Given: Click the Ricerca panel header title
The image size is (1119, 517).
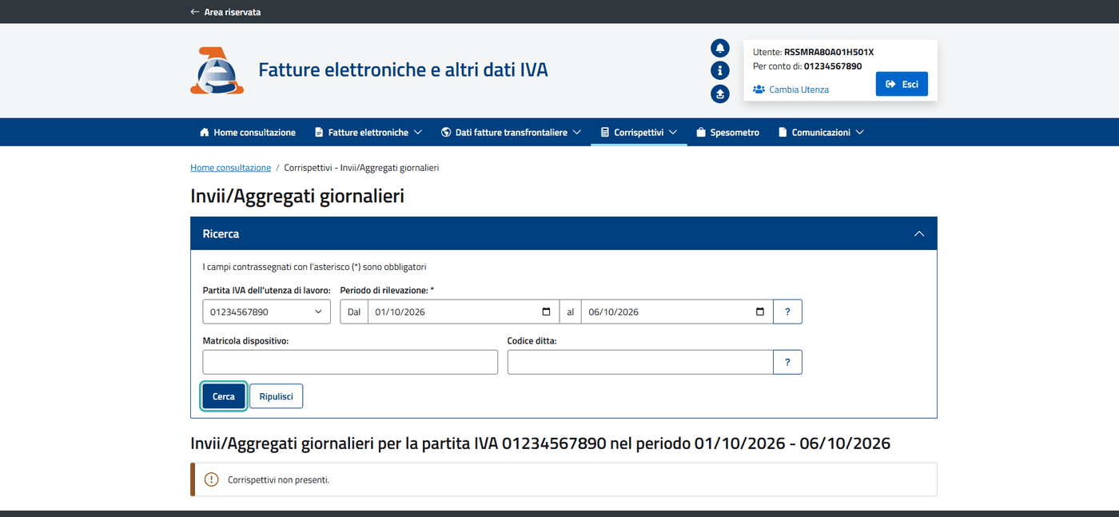Looking at the screenshot, I should pyautogui.click(x=221, y=234).
